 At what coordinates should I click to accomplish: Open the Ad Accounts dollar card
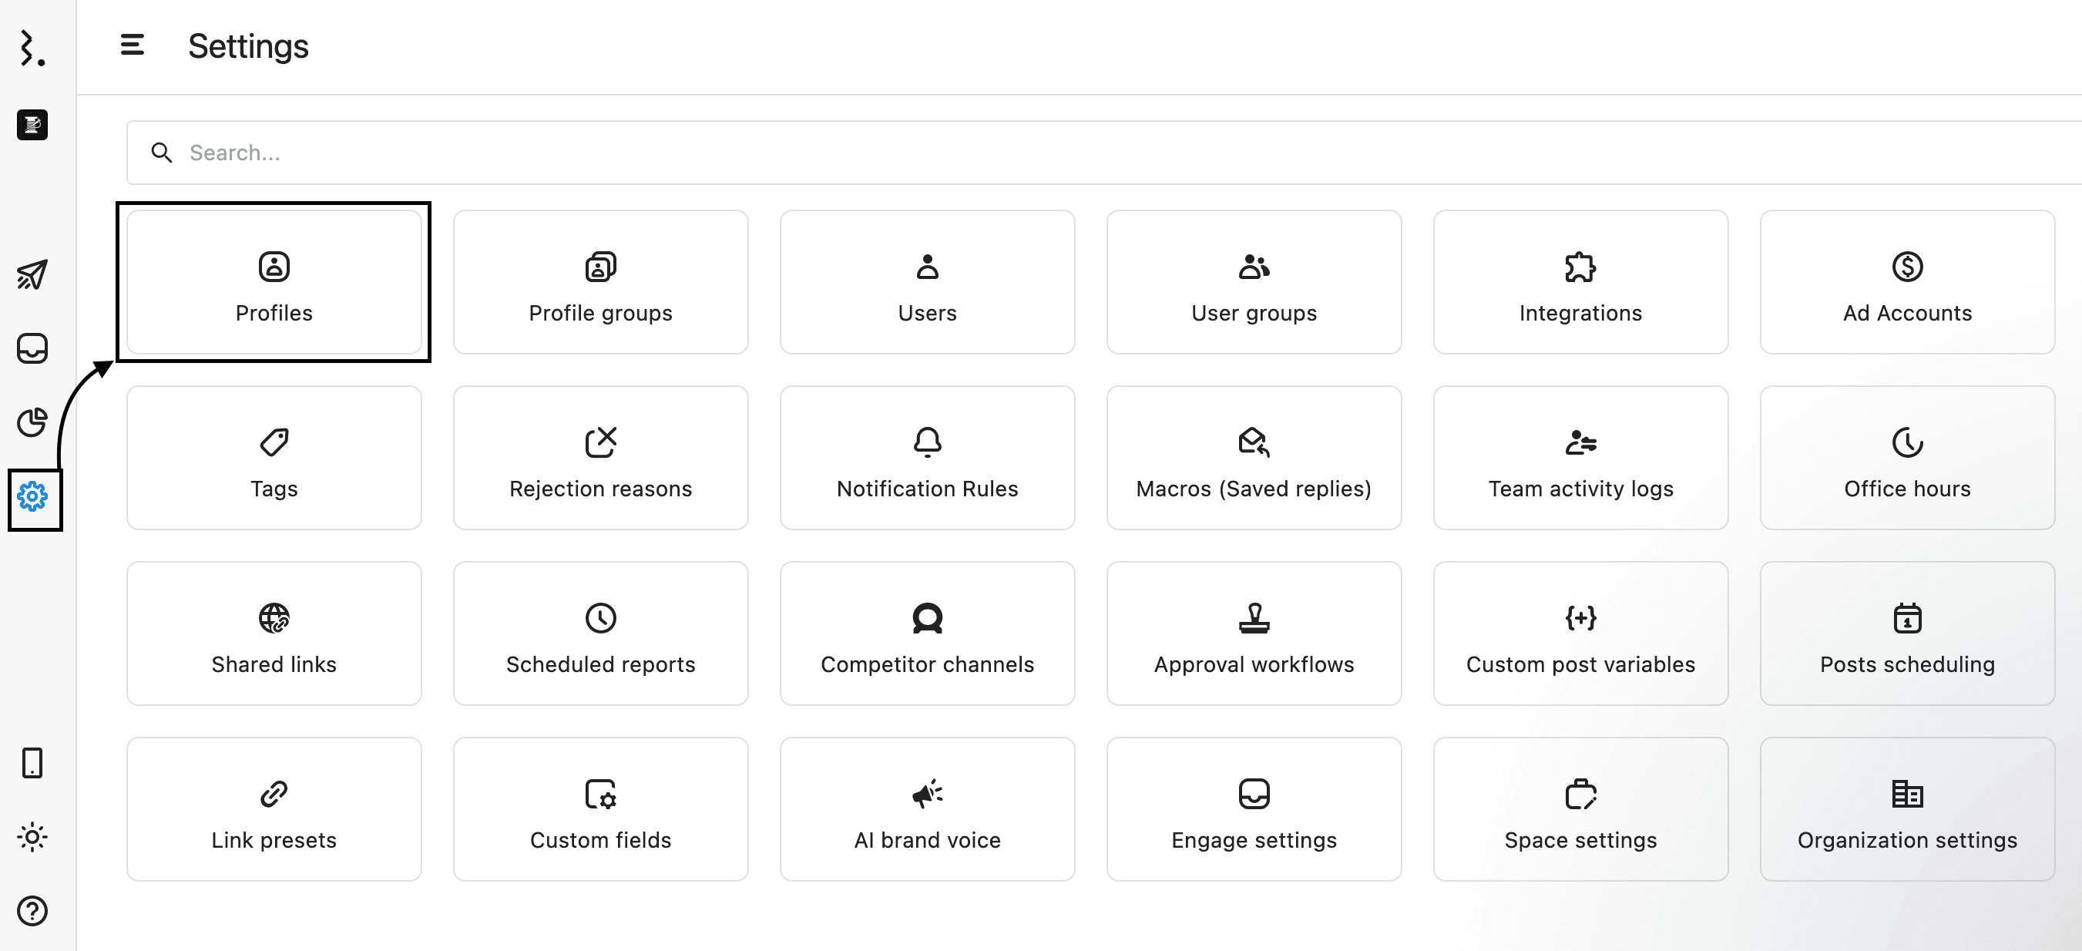1906,282
